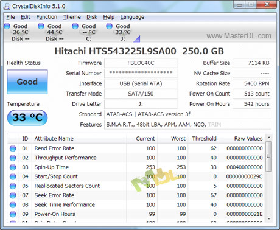The width and height of the screenshot is (280, 230).
Task: Open the File menu
Action: 10,17
